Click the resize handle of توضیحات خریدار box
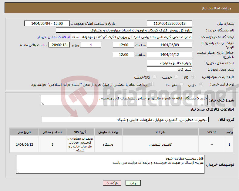The image size is (239, 191). 18,172
